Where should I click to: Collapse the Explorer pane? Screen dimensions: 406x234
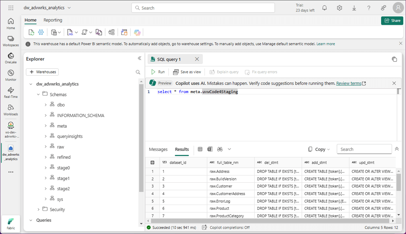[x=140, y=58]
